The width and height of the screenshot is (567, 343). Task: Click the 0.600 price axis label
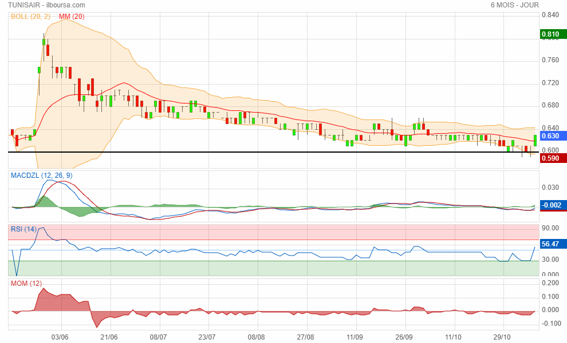[550, 150]
